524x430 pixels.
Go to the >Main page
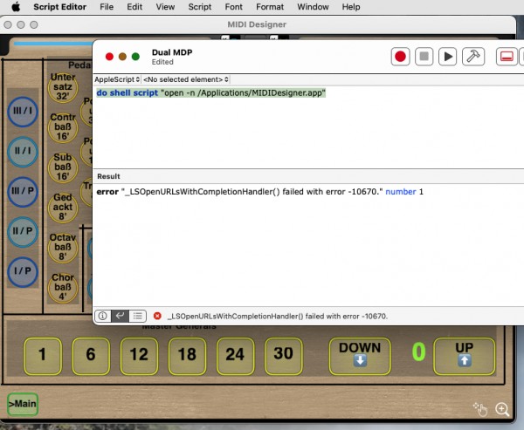23,404
